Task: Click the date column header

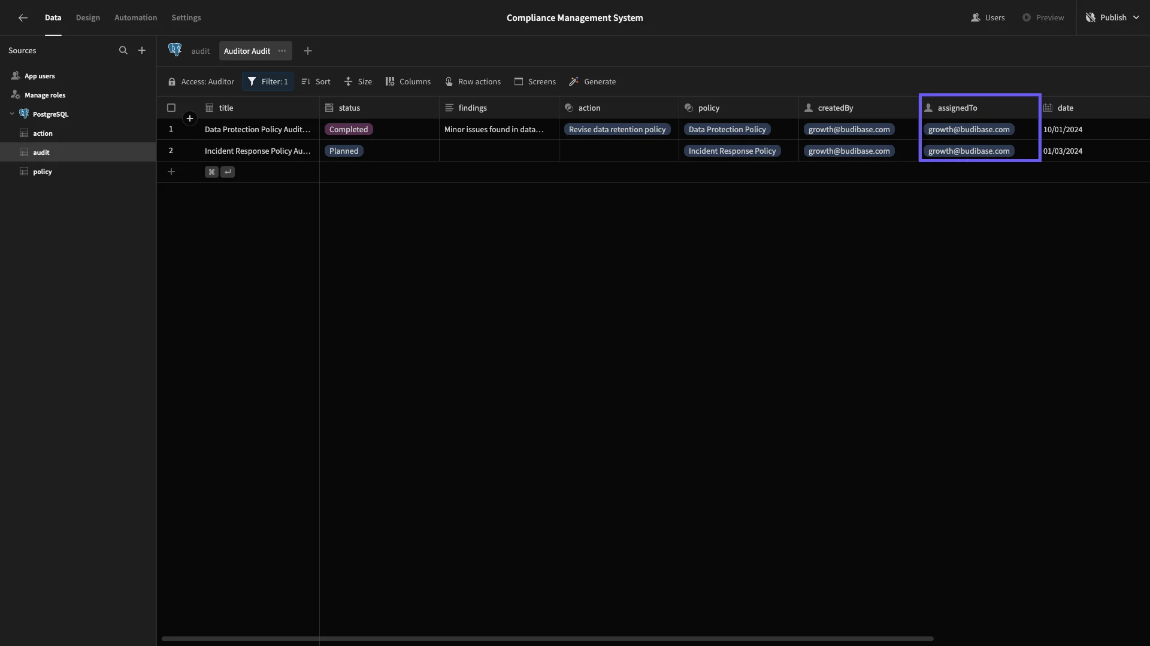Action: [x=1094, y=108]
